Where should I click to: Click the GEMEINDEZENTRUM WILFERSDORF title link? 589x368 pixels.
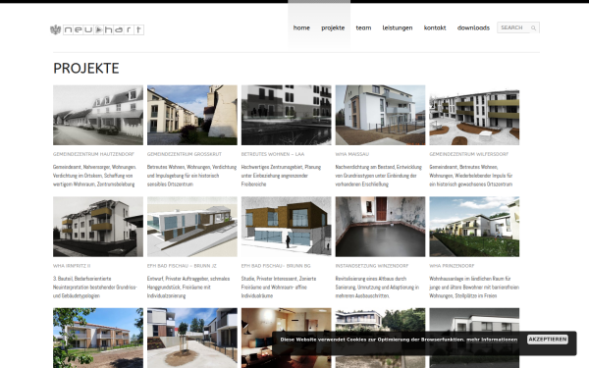tap(469, 154)
